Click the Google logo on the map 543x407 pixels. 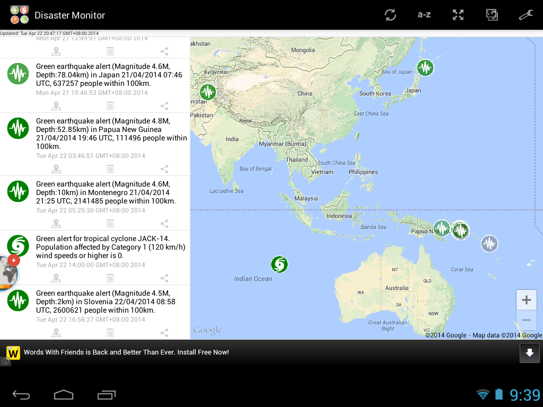pos(207,329)
